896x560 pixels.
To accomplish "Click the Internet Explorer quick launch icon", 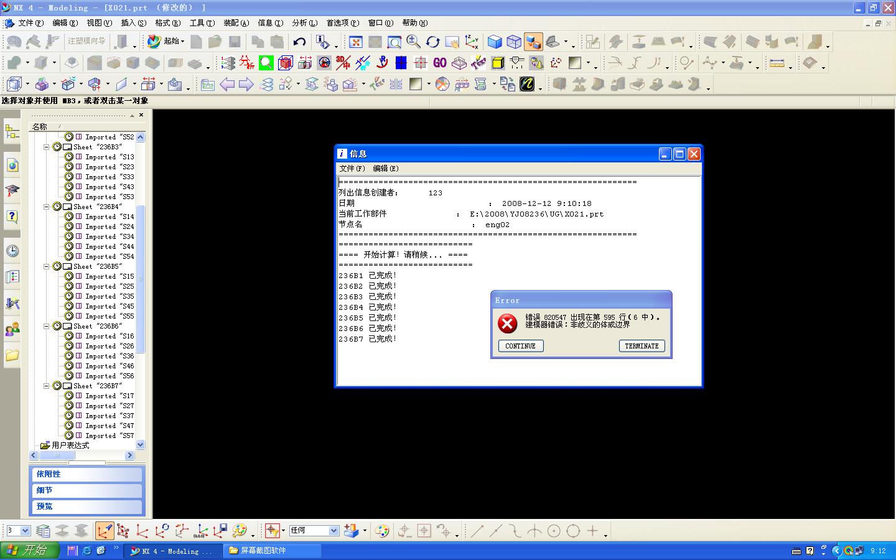I will coord(87,551).
